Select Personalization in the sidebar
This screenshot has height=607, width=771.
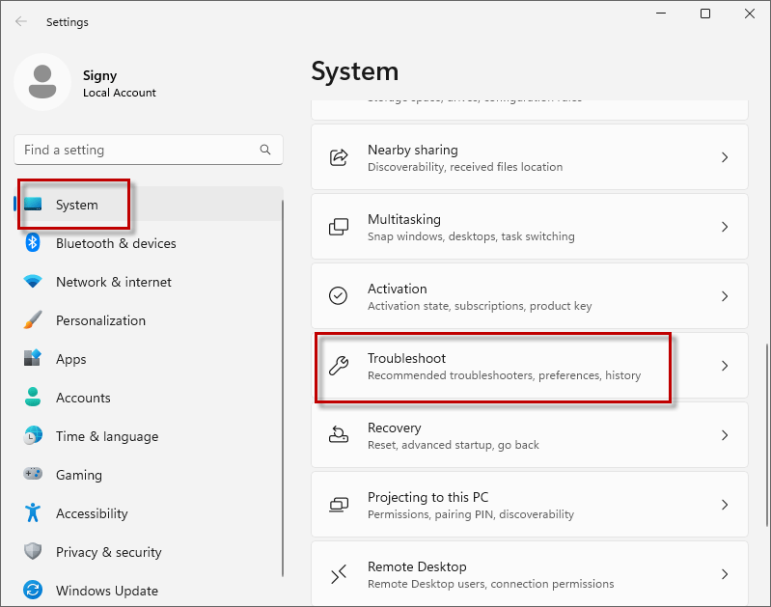148,320
